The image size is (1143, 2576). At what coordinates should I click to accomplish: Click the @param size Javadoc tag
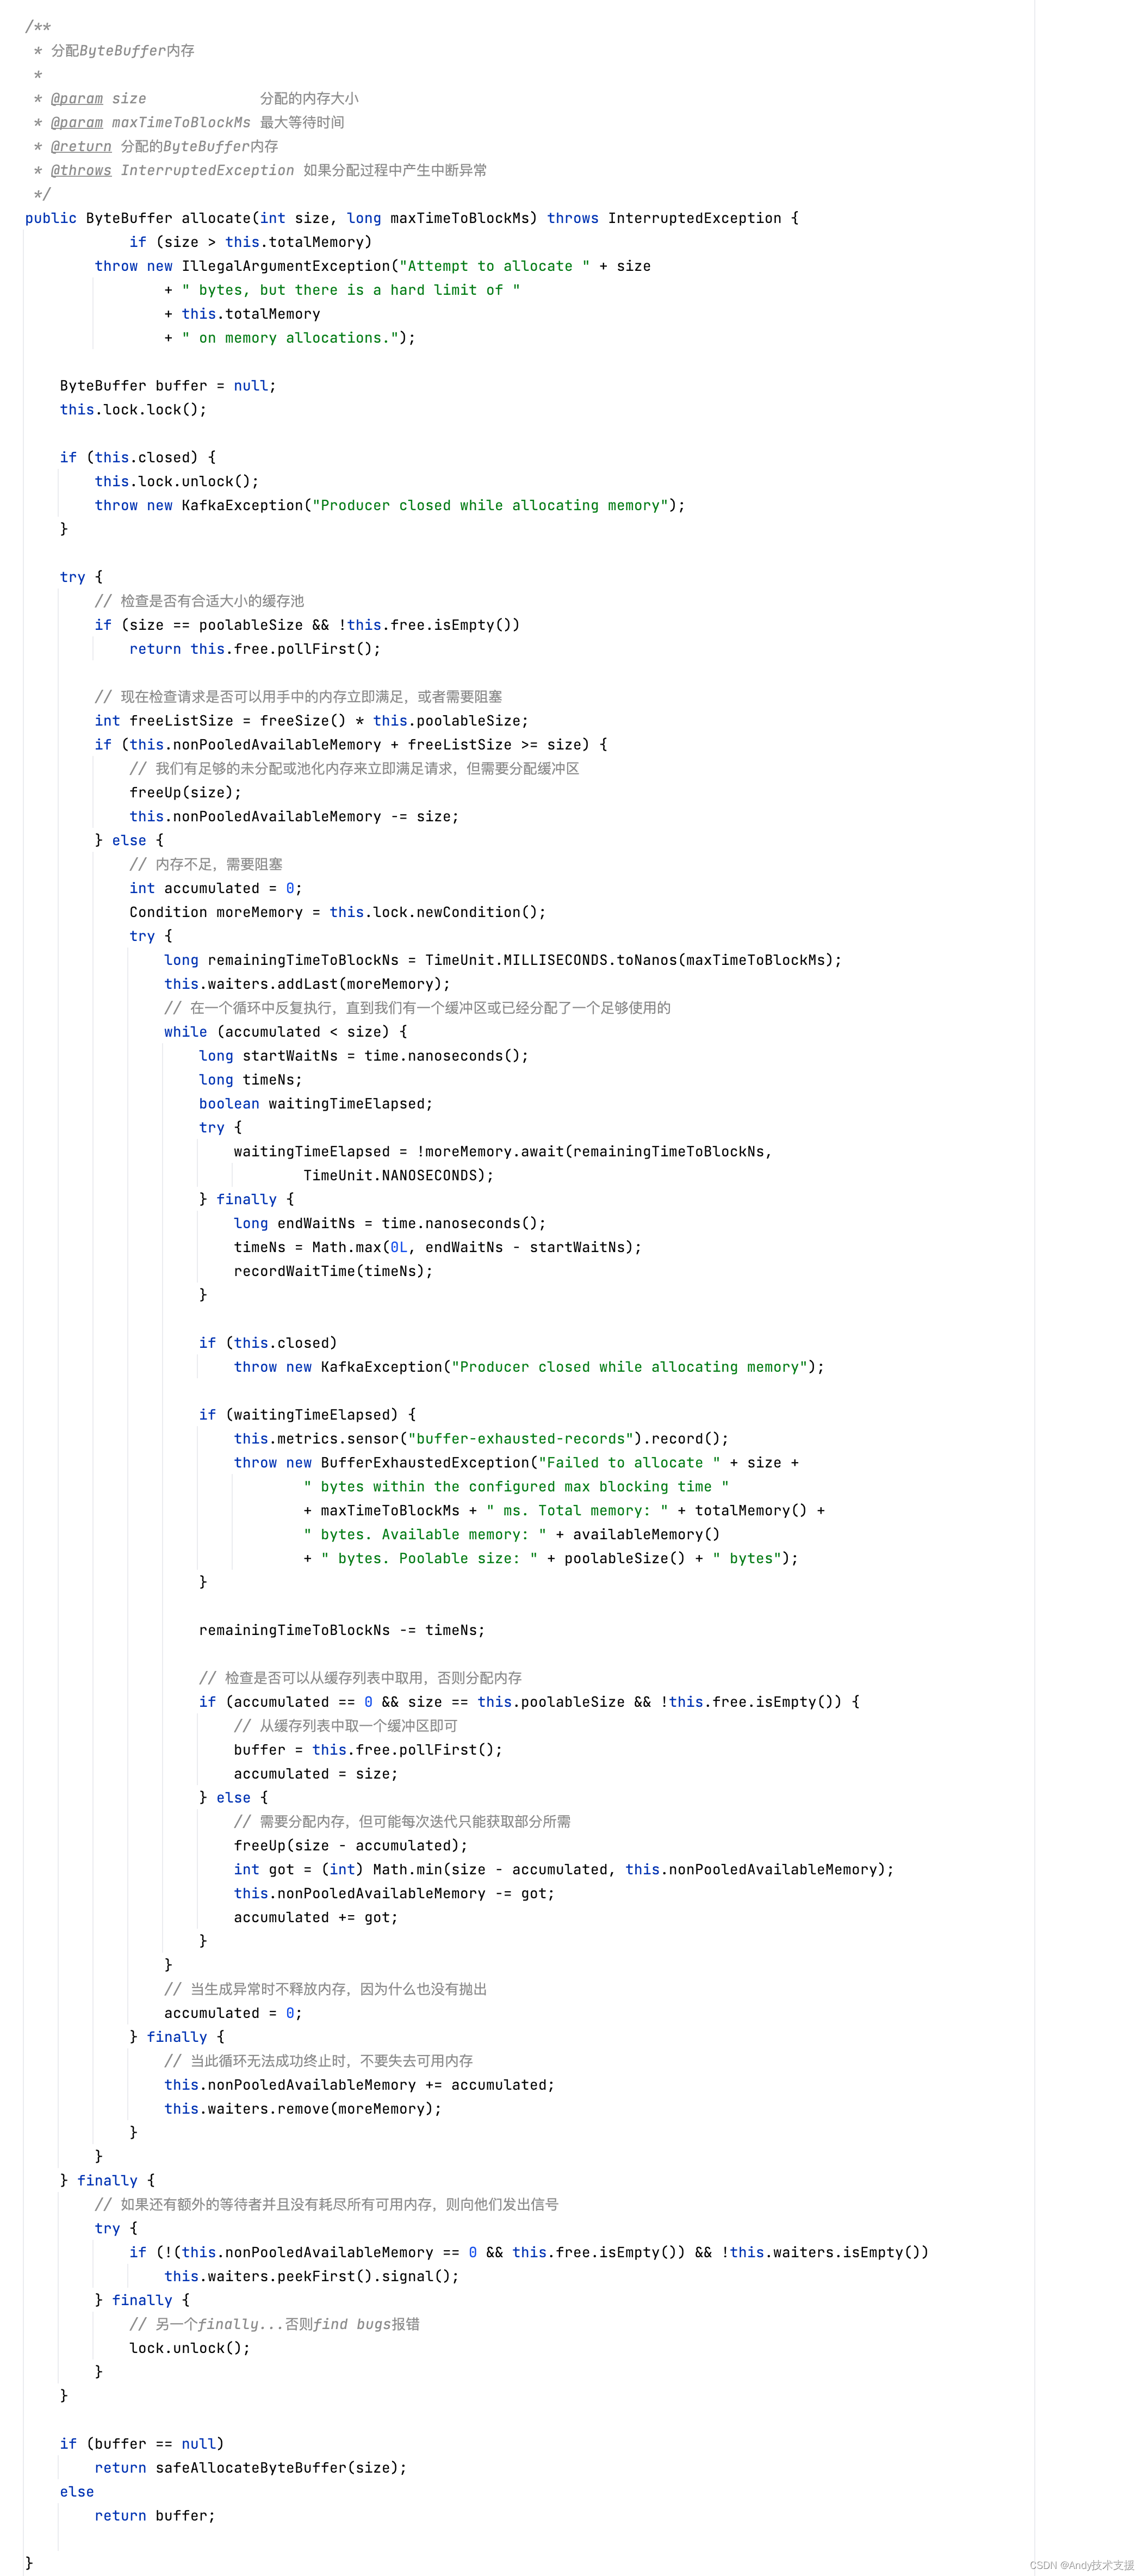coord(77,98)
